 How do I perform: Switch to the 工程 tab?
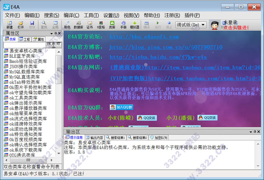[25, 39]
